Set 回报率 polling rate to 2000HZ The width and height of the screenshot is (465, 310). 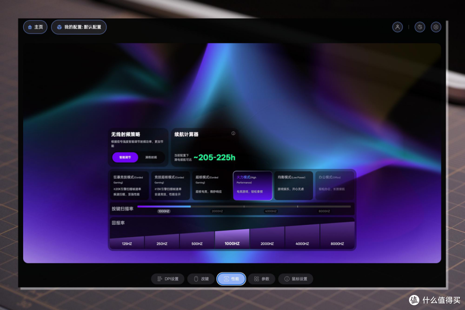click(267, 237)
